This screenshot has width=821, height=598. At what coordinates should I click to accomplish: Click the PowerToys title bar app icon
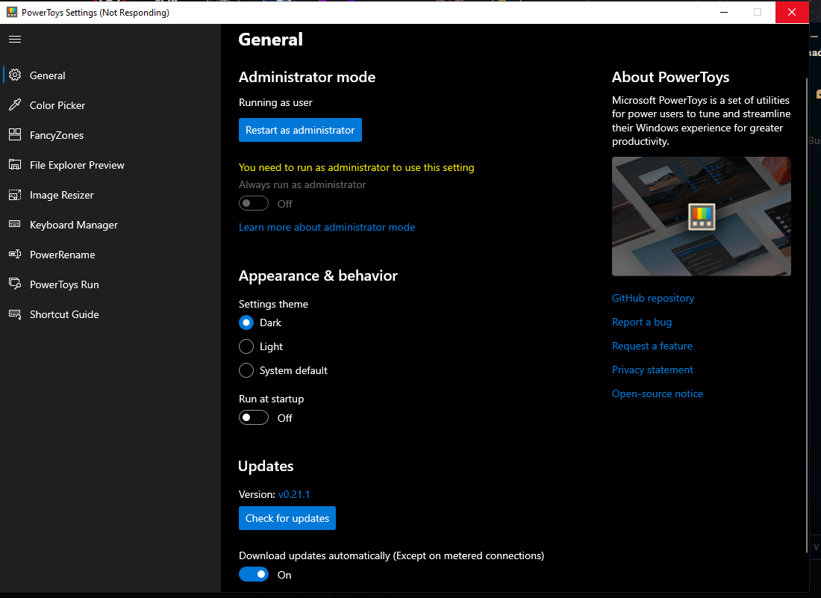point(11,12)
